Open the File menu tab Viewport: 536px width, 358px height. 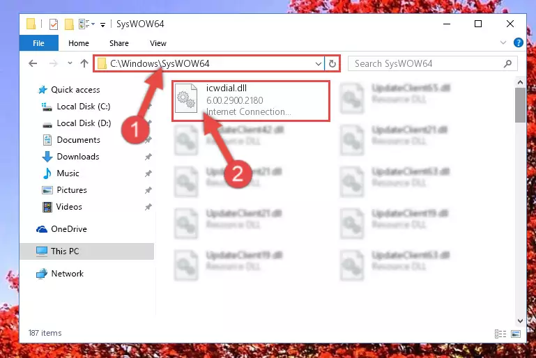(38, 43)
